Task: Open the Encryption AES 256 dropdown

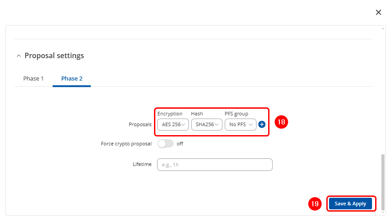Action: click(174, 124)
